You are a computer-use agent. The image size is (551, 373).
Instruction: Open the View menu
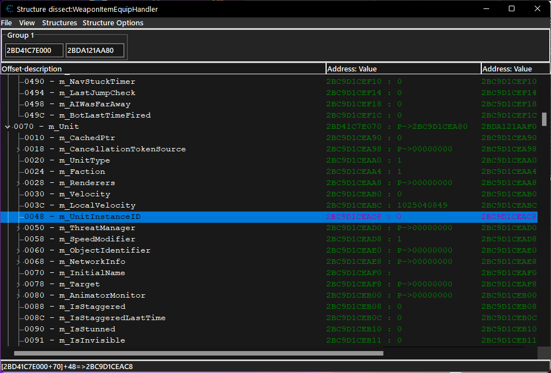point(26,23)
